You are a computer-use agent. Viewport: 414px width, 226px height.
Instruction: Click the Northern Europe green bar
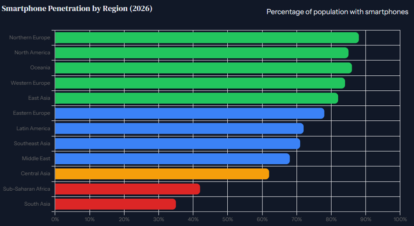click(x=207, y=38)
